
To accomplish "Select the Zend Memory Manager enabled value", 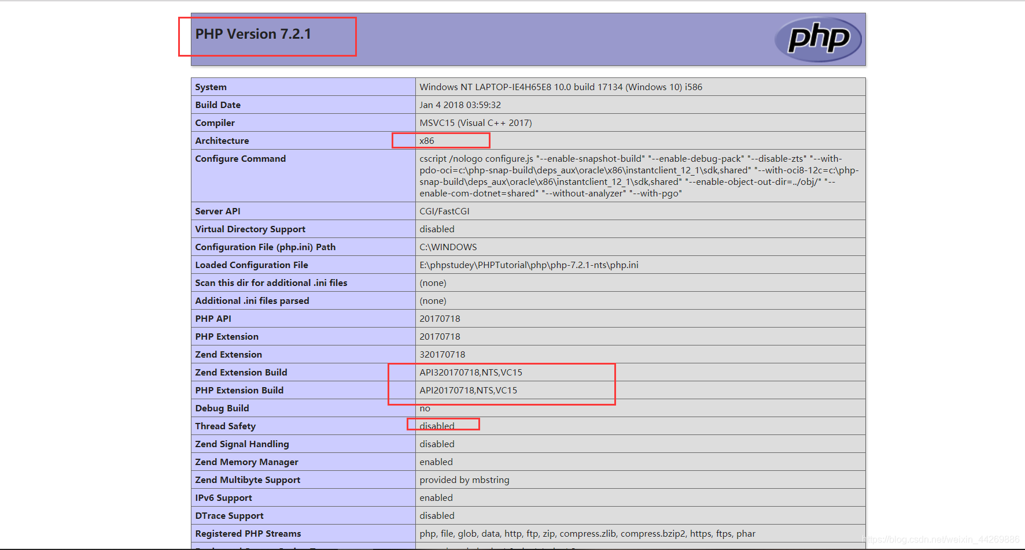I will coord(436,462).
